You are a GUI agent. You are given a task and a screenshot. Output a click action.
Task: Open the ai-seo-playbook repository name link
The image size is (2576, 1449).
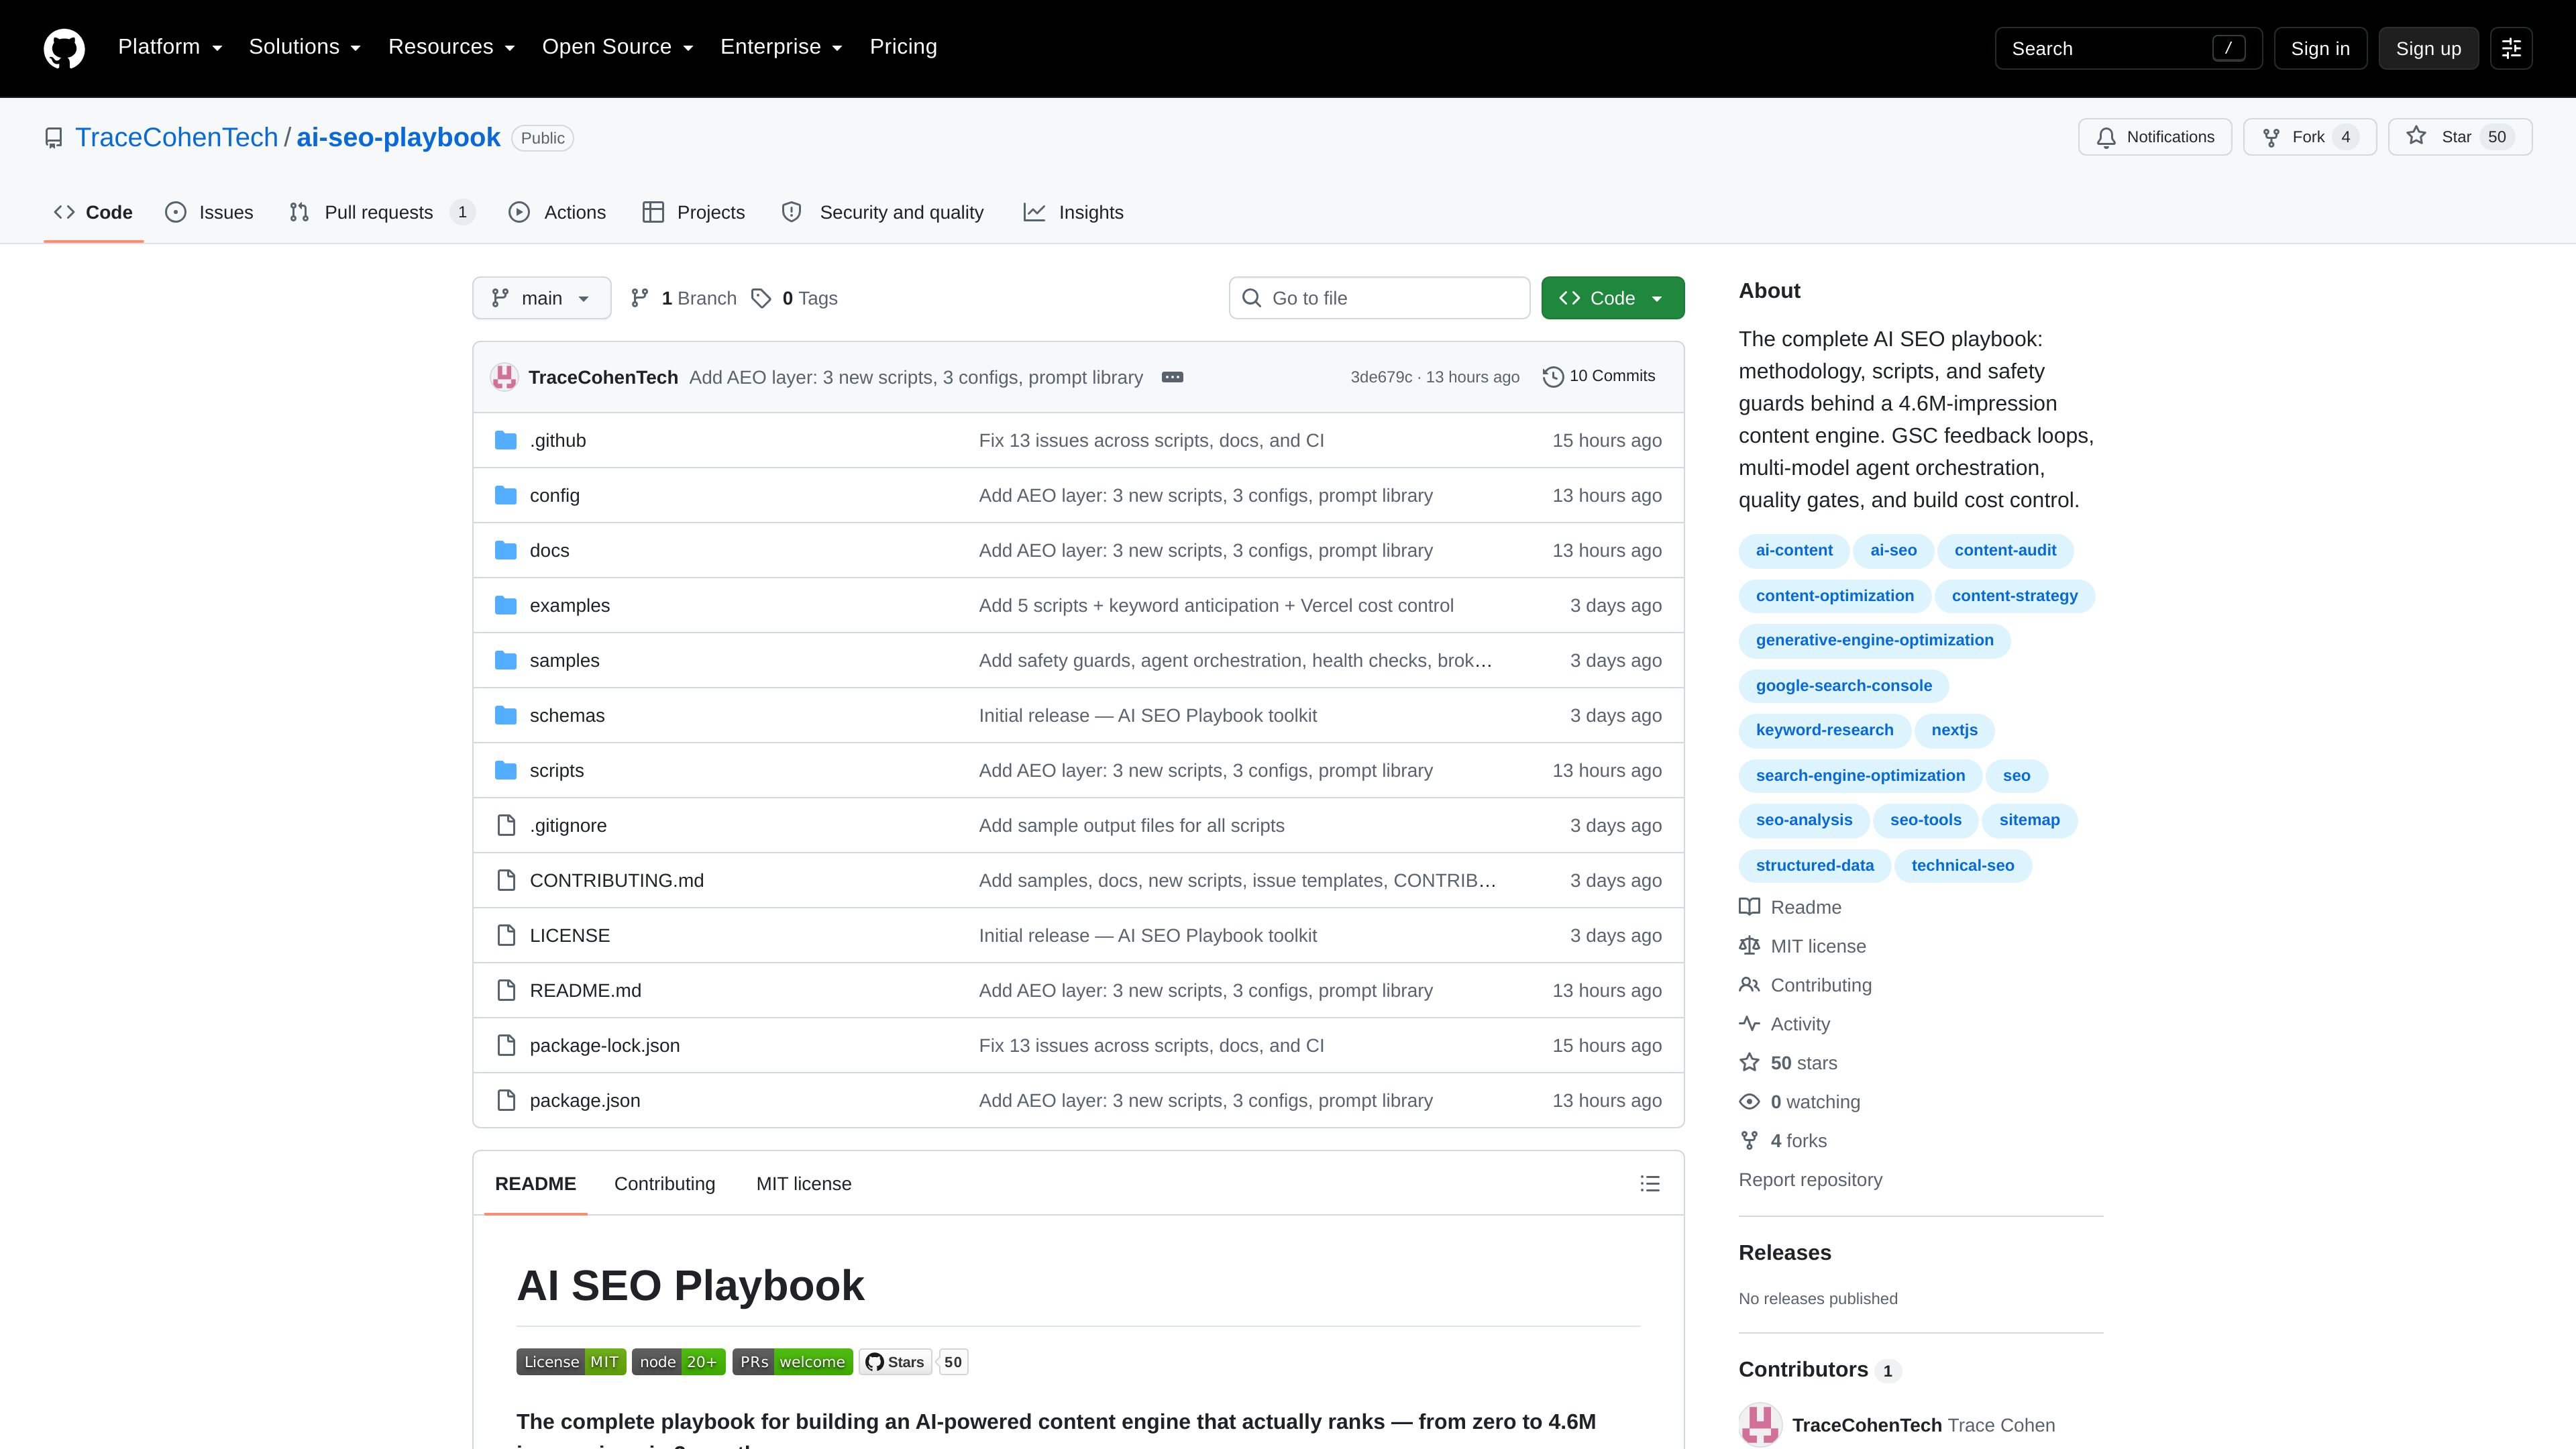point(398,137)
